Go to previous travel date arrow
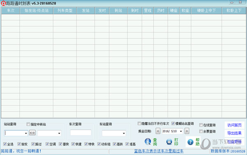The width and height of the screenshot is (247, 155). [158, 131]
